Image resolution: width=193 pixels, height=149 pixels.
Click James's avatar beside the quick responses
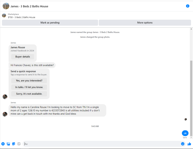point(5,97)
